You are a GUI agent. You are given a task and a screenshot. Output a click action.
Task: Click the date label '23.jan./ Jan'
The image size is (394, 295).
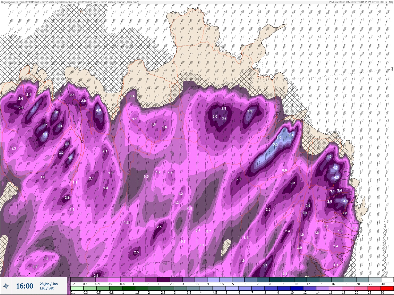[x=49, y=284]
